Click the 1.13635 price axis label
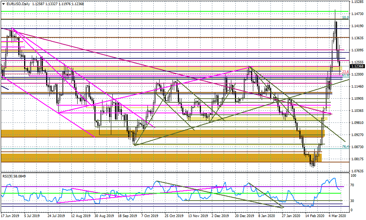Image resolution: width=366 pixels, height=220 pixels. point(357,38)
